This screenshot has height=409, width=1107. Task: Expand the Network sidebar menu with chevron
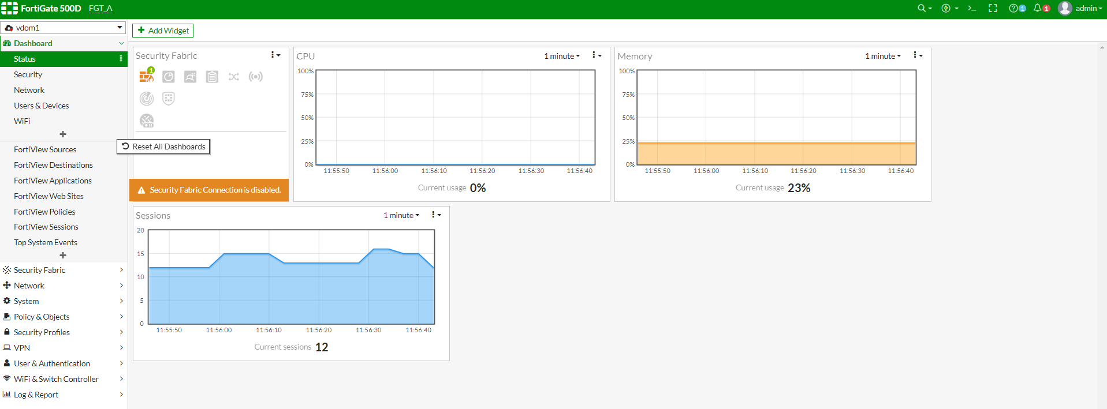point(121,286)
